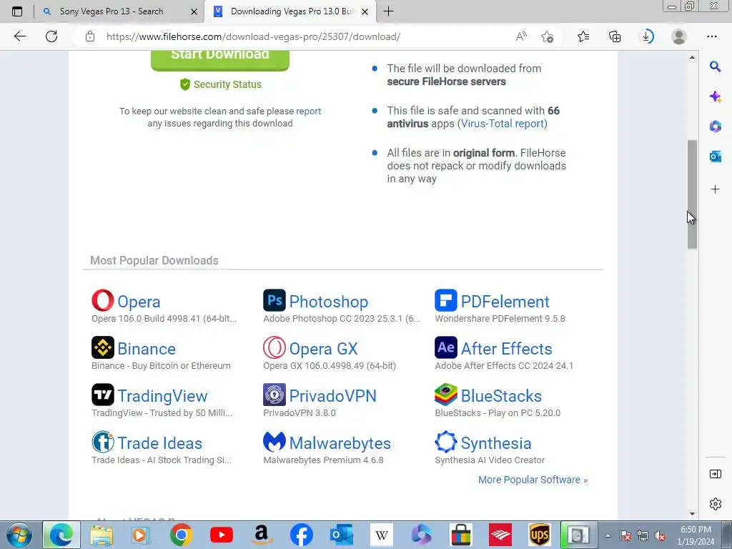
Task: Click the hide sidebar icon
Action: coord(715,474)
